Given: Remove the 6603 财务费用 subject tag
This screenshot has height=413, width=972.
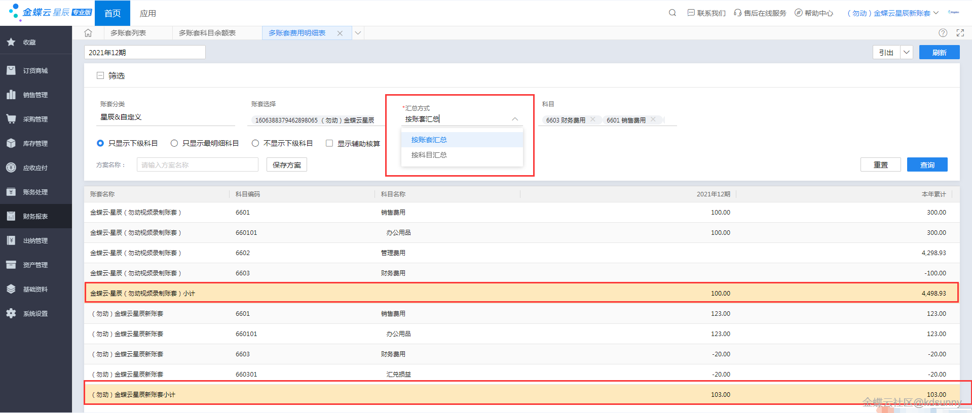Looking at the screenshot, I should [593, 119].
